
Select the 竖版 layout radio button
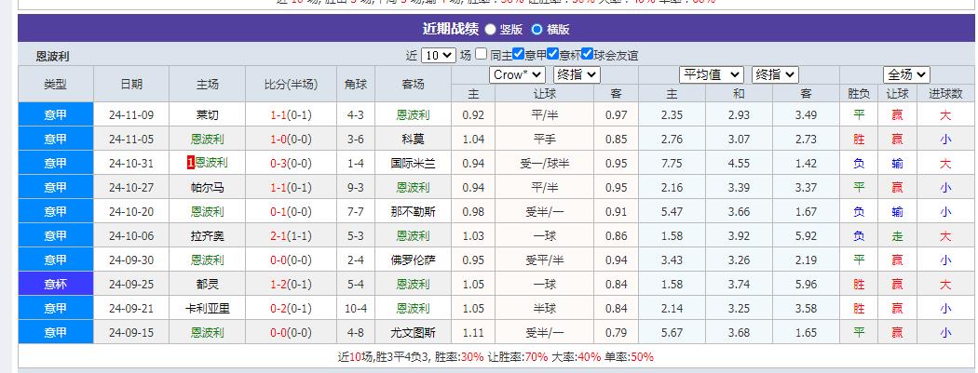point(491,30)
